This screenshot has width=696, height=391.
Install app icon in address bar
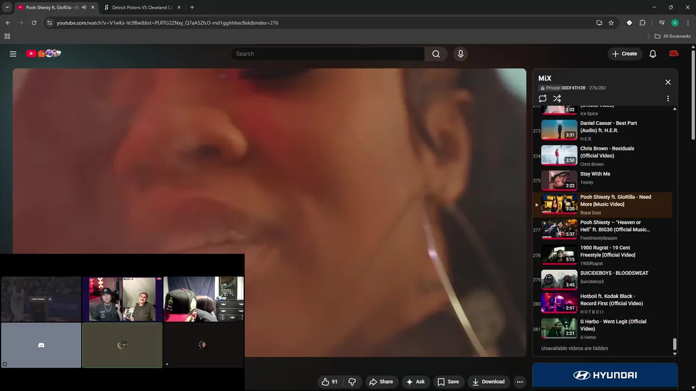coord(599,23)
